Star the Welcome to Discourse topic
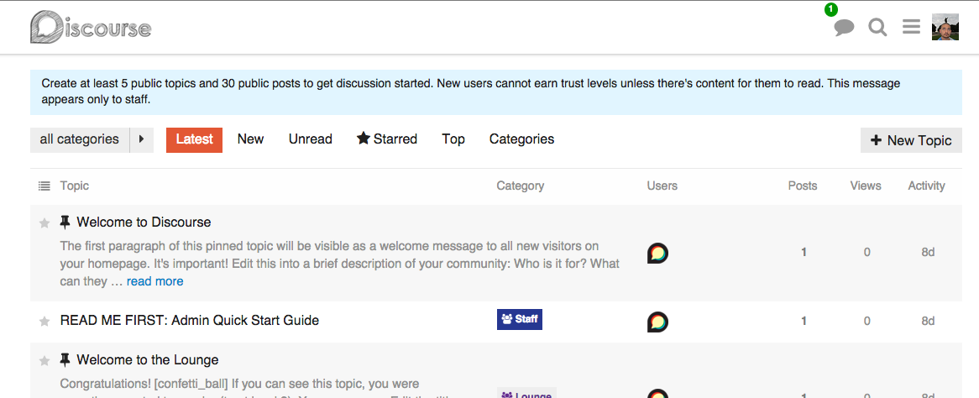 click(44, 223)
